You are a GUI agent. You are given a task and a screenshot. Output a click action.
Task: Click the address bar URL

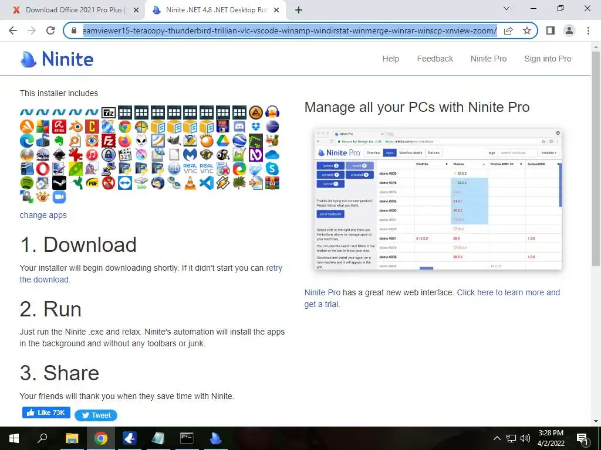pyautogui.click(x=290, y=30)
